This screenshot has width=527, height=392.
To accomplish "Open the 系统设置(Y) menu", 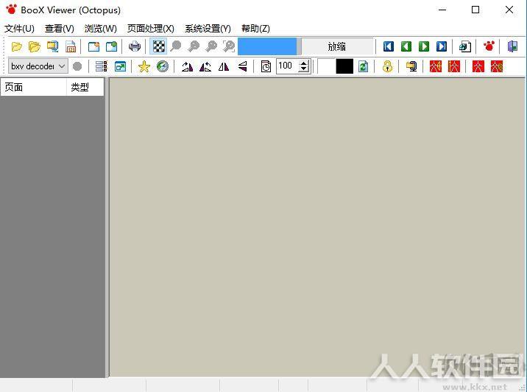I will click(208, 29).
